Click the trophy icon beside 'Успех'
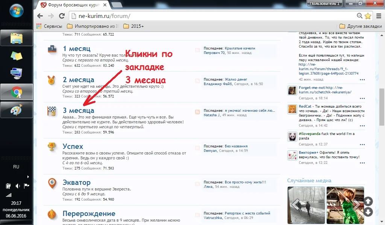Viewport: 385px width, 225px height. coord(52,147)
